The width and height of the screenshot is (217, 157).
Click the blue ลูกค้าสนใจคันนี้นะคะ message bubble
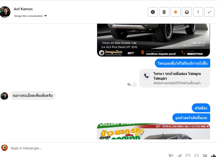(191, 118)
